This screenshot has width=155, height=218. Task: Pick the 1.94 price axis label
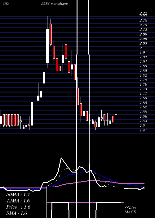pyautogui.click(x=143, y=57)
